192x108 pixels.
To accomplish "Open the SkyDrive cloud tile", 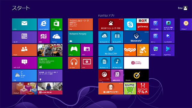I will [x=56, y=37].
